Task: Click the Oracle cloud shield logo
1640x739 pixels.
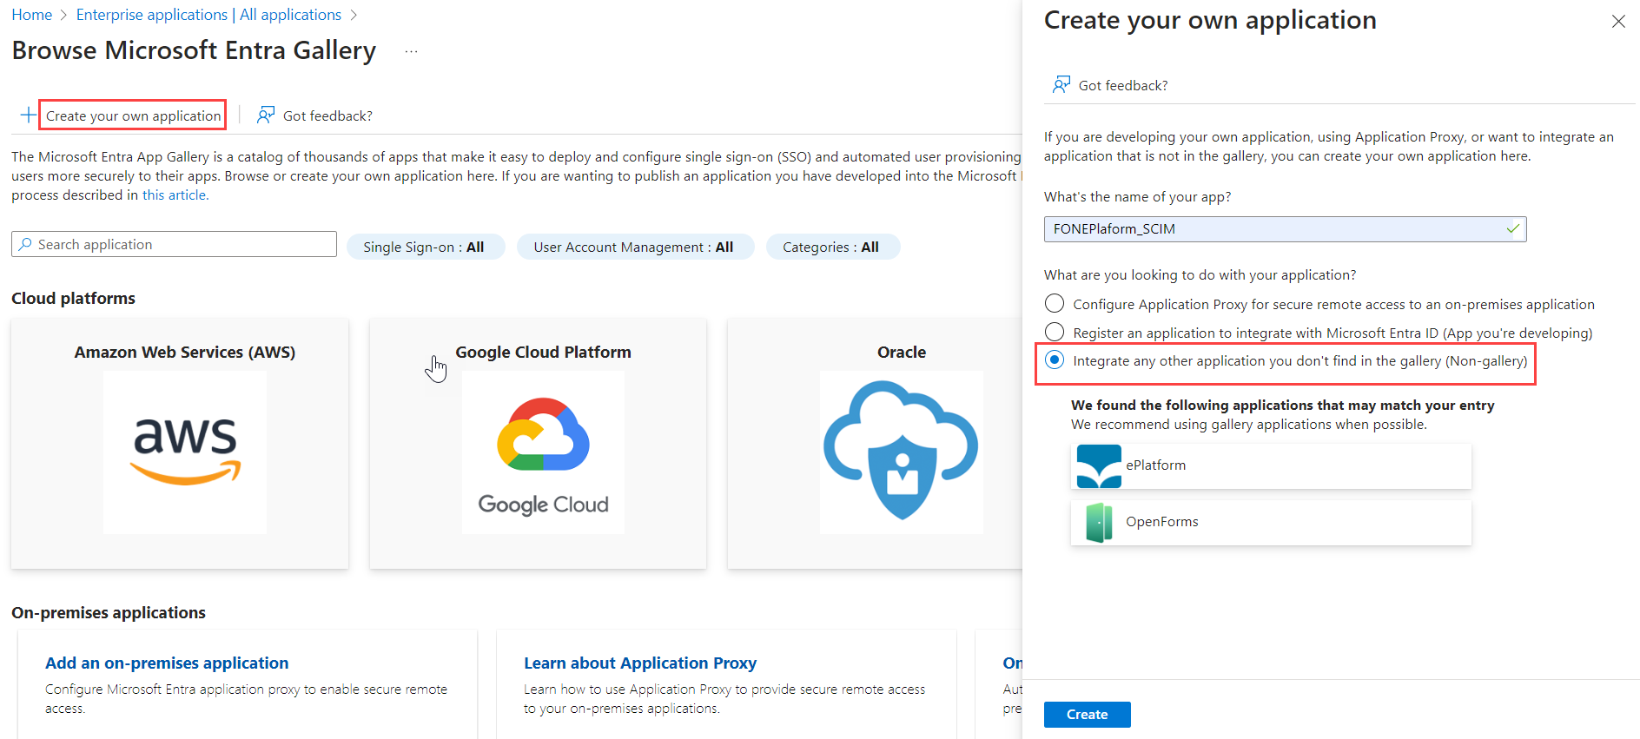Action: tap(902, 452)
